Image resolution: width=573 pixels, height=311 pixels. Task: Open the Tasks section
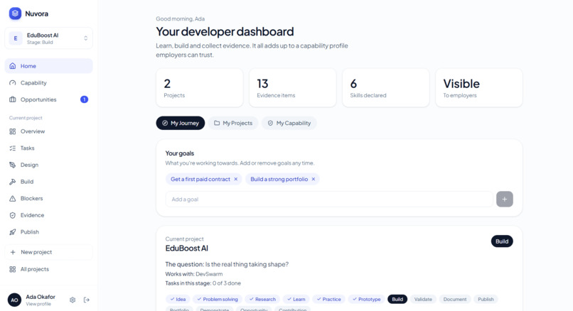click(48, 148)
